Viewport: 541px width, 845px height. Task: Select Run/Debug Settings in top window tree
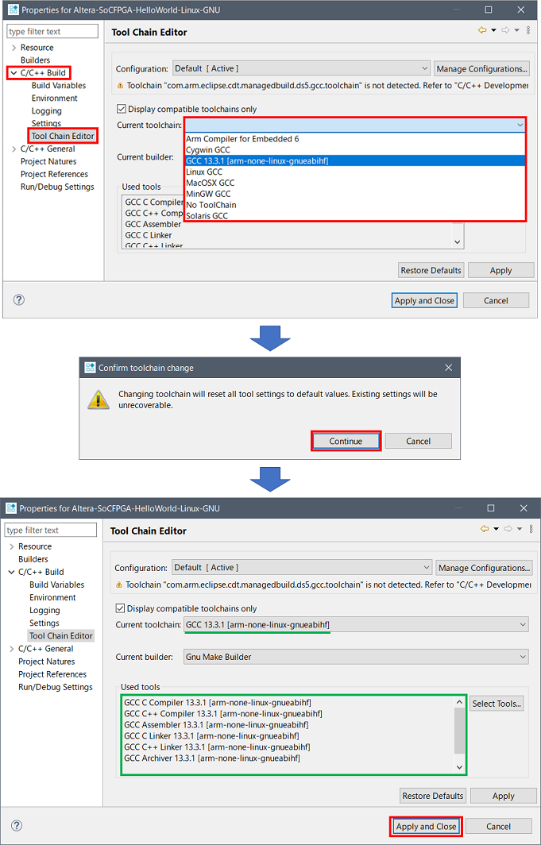(x=57, y=187)
